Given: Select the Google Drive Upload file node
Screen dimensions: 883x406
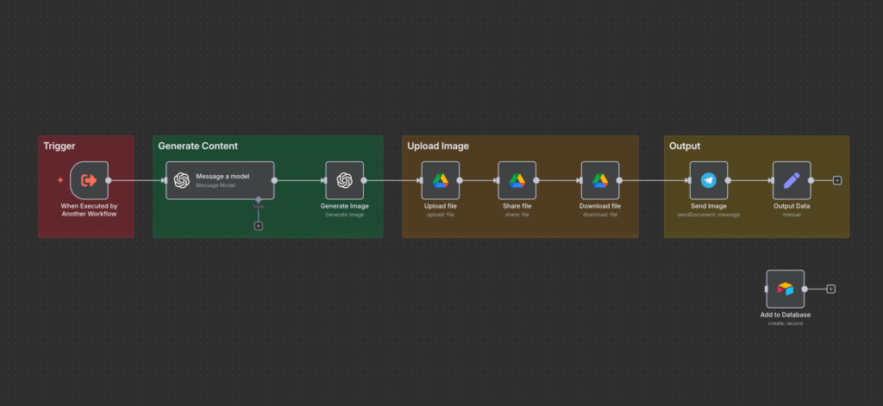Looking at the screenshot, I should (x=440, y=180).
